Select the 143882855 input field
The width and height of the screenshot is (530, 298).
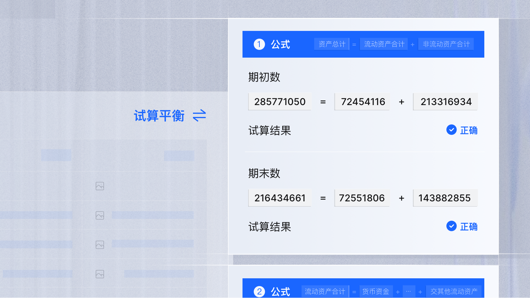coord(445,198)
